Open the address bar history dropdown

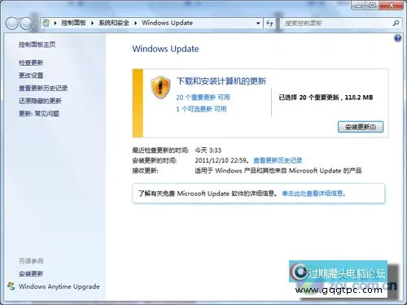click(x=258, y=23)
